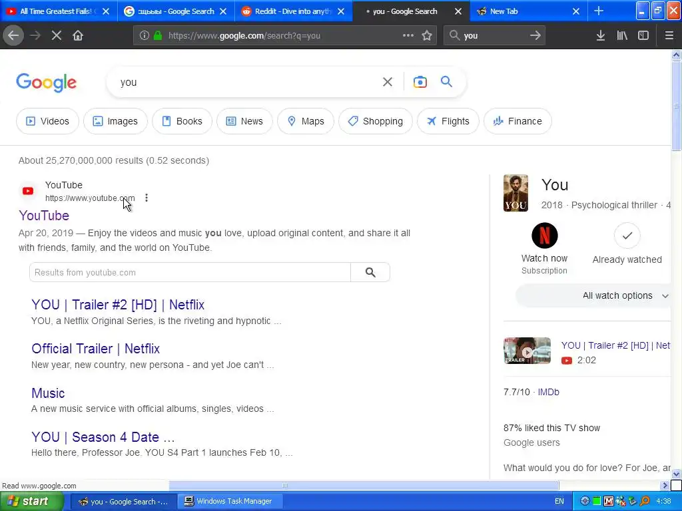This screenshot has height=511, width=682.
Task: Clear the Google search query with X
Action: pyautogui.click(x=388, y=82)
